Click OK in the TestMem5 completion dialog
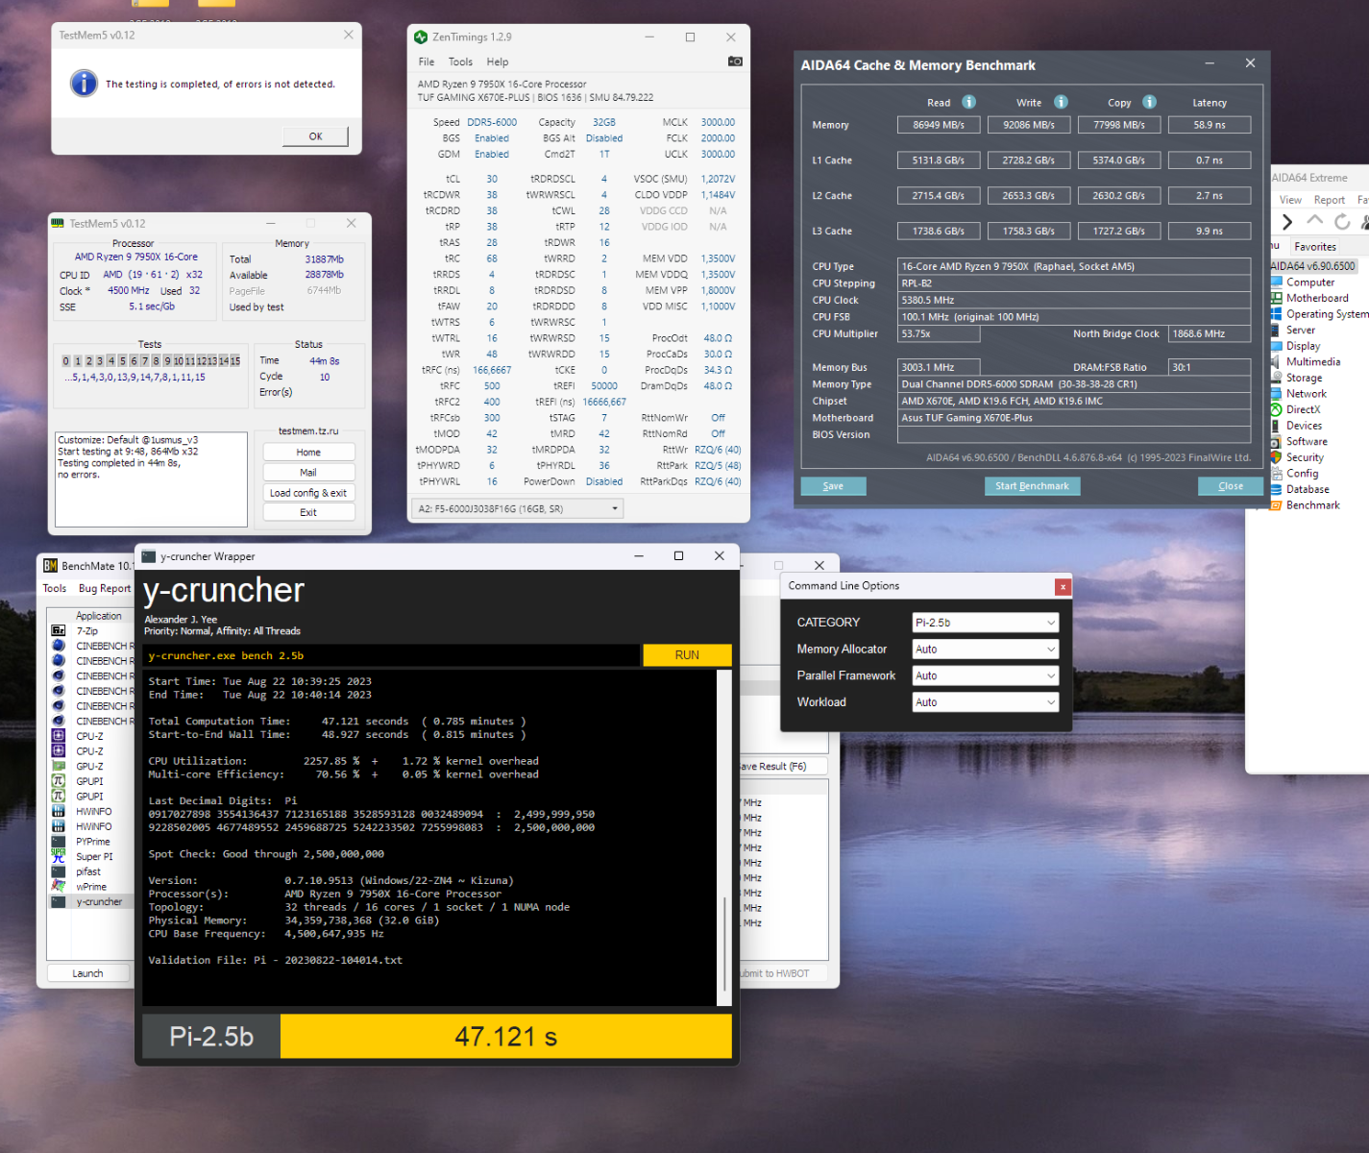Image resolution: width=1369 pixels, height=1153 pixels. [x=315, y=136]
